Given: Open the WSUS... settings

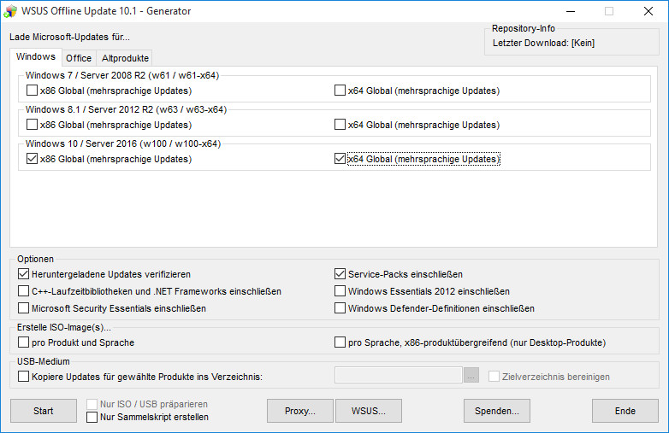Looking at the screenshot, I should click(369, 411).
